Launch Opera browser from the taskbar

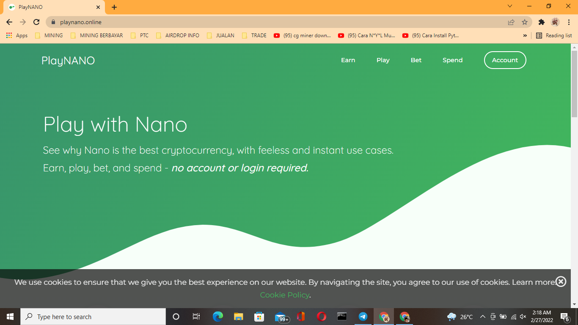pyautogui.click(x=322, y=317)
